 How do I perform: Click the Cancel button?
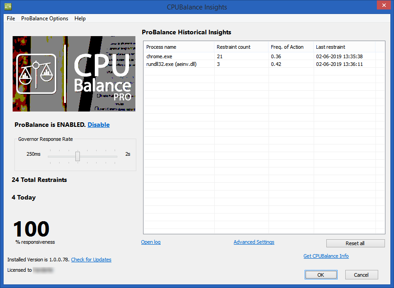pyautogui.click(x=362, y=274)
